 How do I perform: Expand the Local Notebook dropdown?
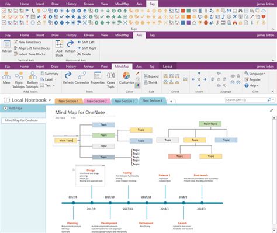coord(50,100)
